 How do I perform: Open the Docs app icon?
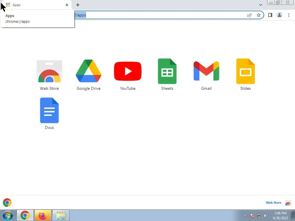(x=49, y=110)
